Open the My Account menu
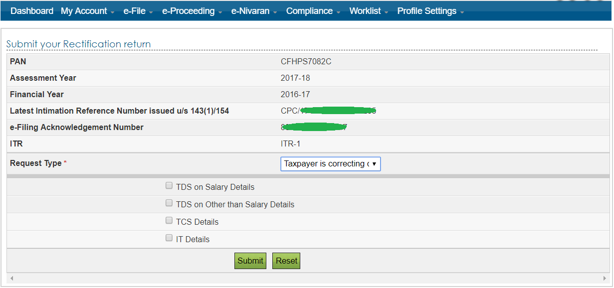 84,10
